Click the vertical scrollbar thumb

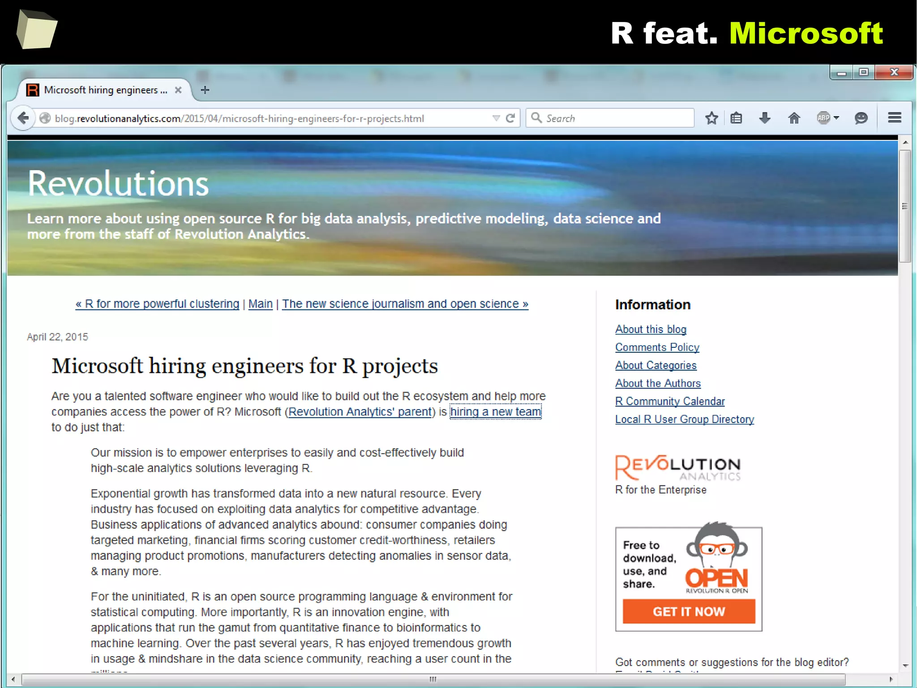point(905,206)
